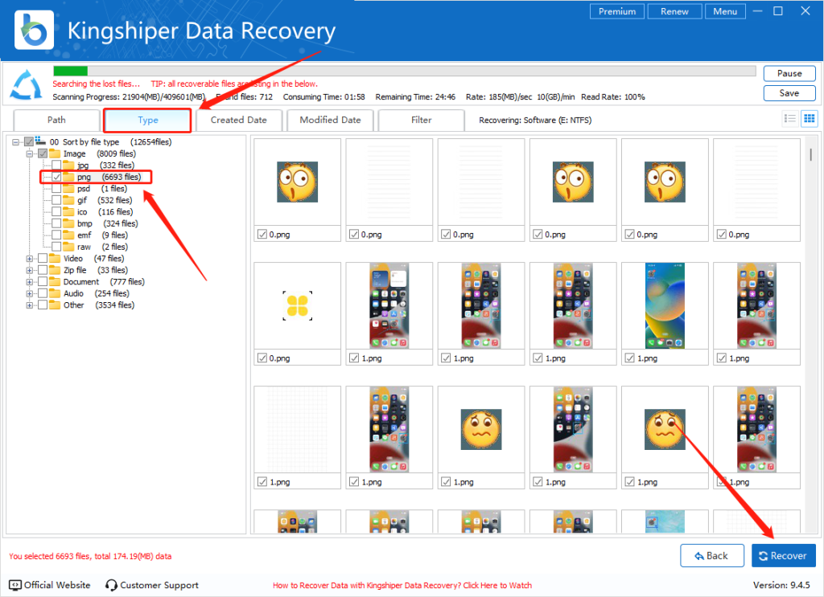Expand the Audio tree node

tap(30, 294)
